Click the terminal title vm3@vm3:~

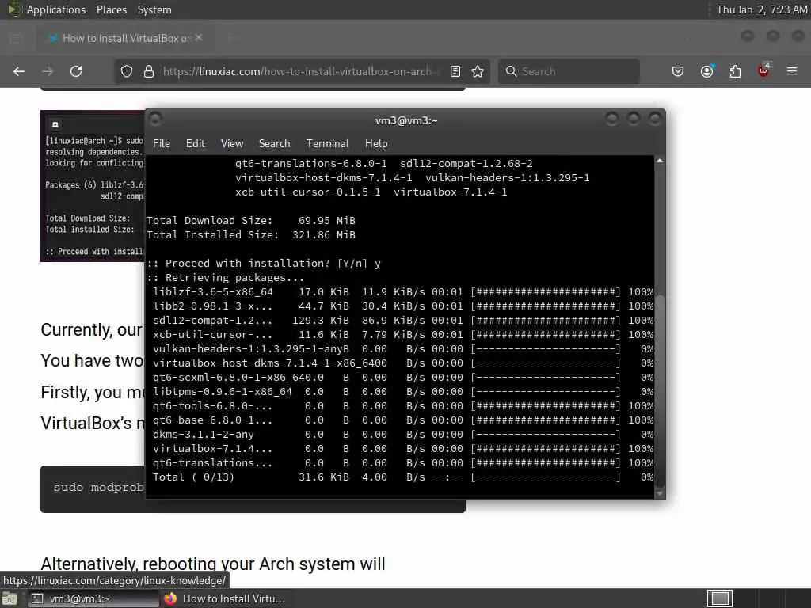click(x=406, y=120)
